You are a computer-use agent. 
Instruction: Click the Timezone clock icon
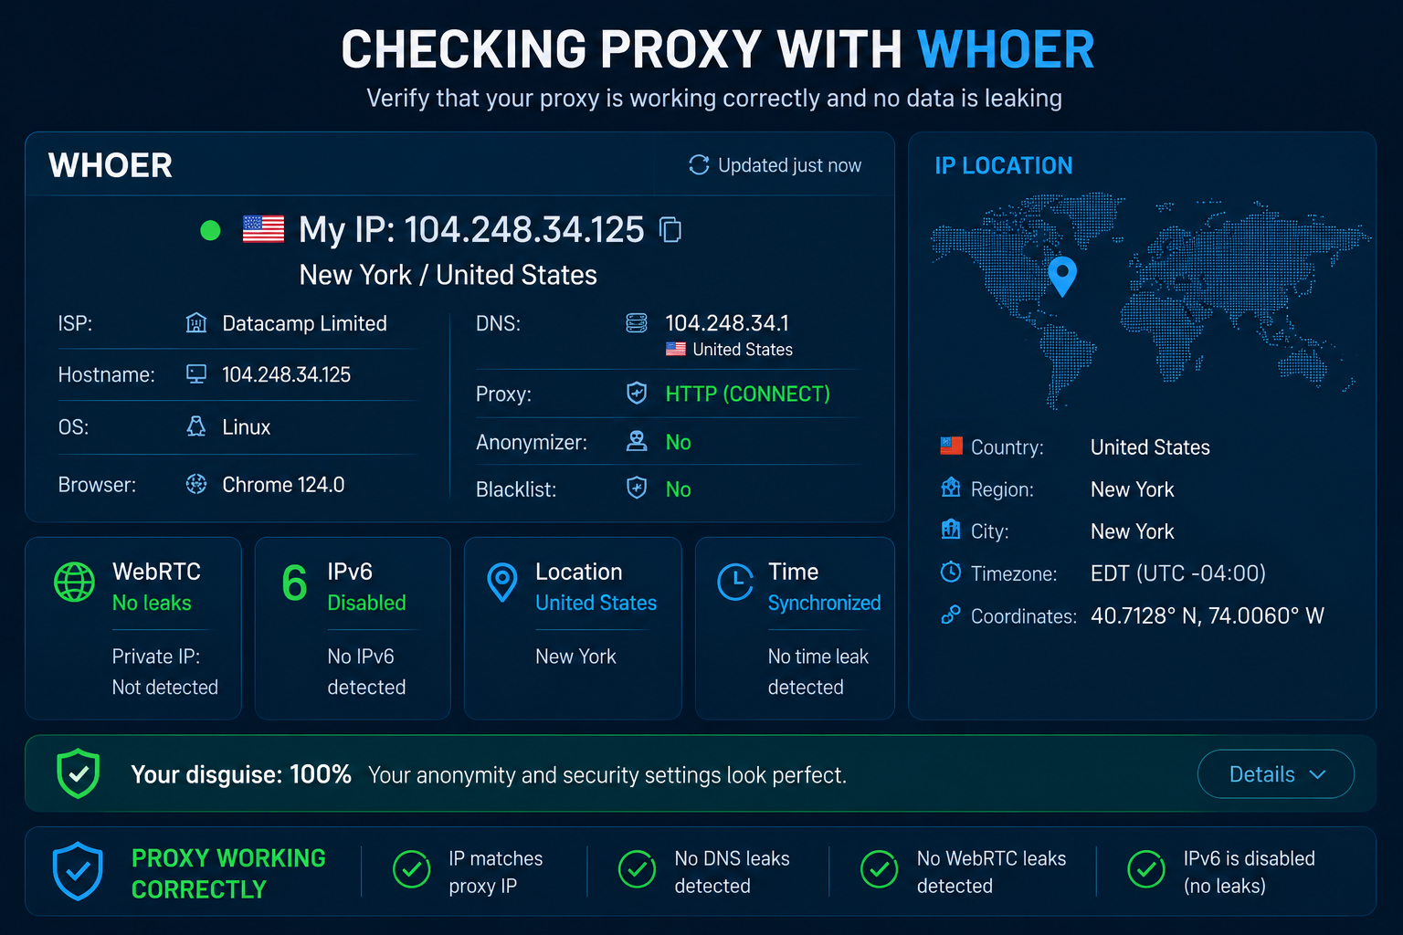click(x=951, y=573)
